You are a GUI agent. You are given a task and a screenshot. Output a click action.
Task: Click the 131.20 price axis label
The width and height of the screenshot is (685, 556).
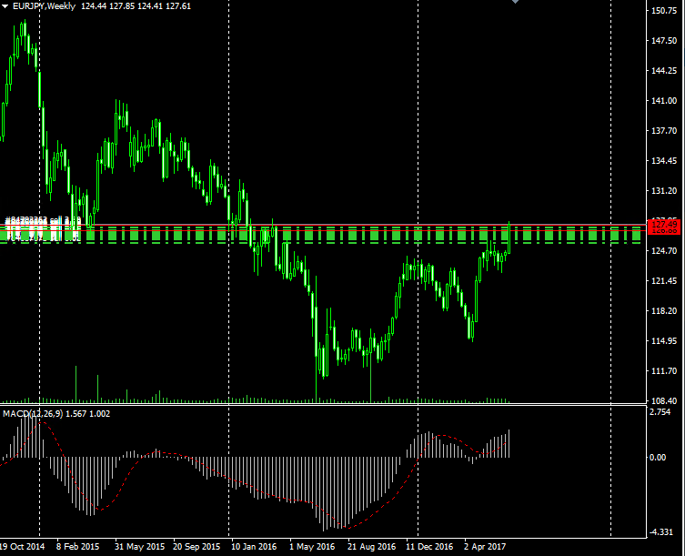[x=663, y=190]
